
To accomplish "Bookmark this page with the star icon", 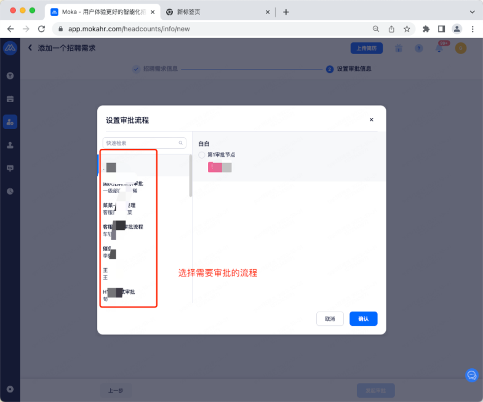I will (x=407, y=29).
